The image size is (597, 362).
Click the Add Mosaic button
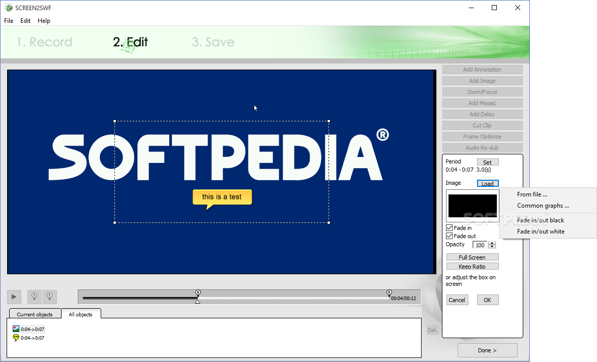[x=482, y=103]
